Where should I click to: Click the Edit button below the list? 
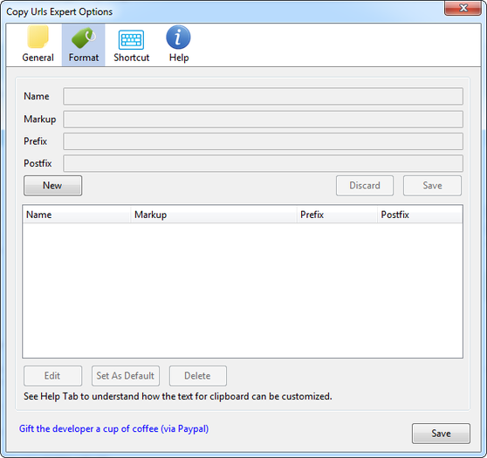pos(52,376)
